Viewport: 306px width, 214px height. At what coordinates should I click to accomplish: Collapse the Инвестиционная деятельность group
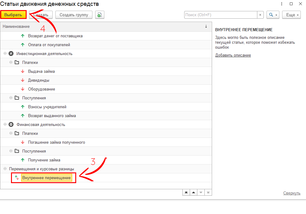pos(5,54)
